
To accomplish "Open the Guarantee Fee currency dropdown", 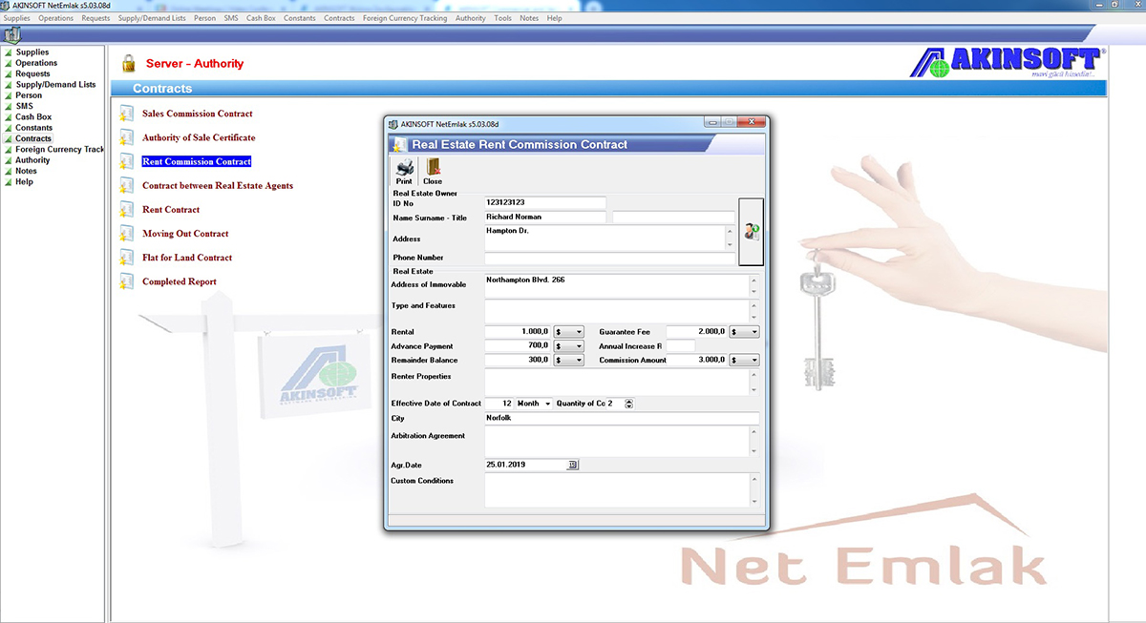I will coord(744,332).
